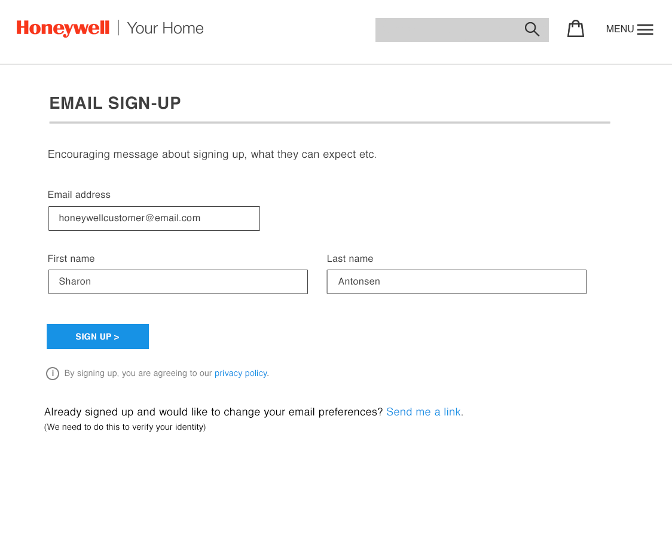Open the shopping bag
672x538 pixels.
pos(575,29)
